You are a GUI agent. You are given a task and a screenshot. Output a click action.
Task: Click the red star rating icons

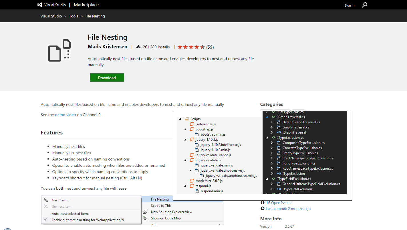coord(191,47)
